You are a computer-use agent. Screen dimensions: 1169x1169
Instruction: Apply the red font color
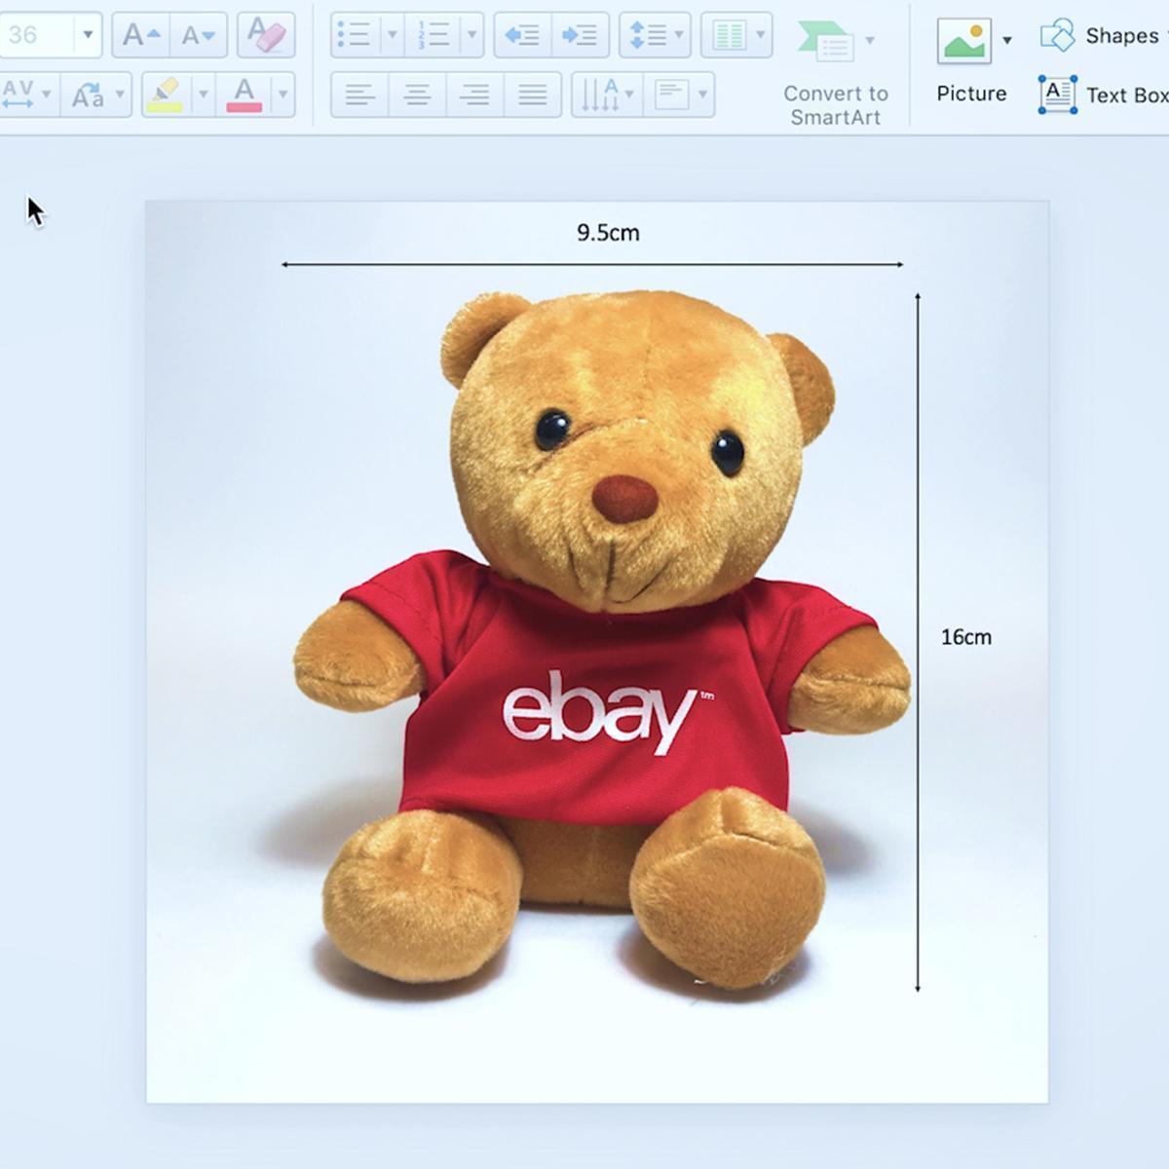244,94
